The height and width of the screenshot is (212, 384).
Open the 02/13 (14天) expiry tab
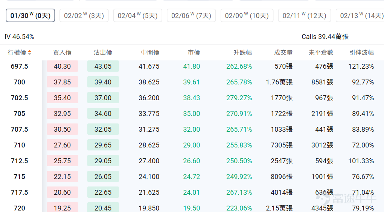tap(360, 16)
